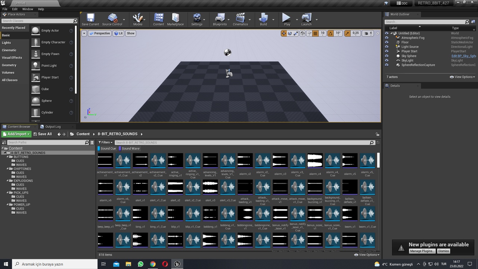Collapse the CHIPTONES folder tree
The image size is (478, 269).
click(8, 169)
